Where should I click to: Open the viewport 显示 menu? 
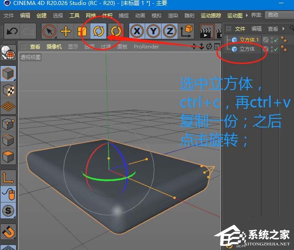pos(73,47)
